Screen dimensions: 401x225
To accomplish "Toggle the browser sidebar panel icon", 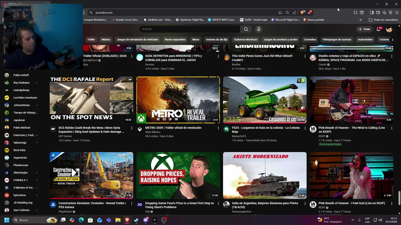I will point(372,12).
